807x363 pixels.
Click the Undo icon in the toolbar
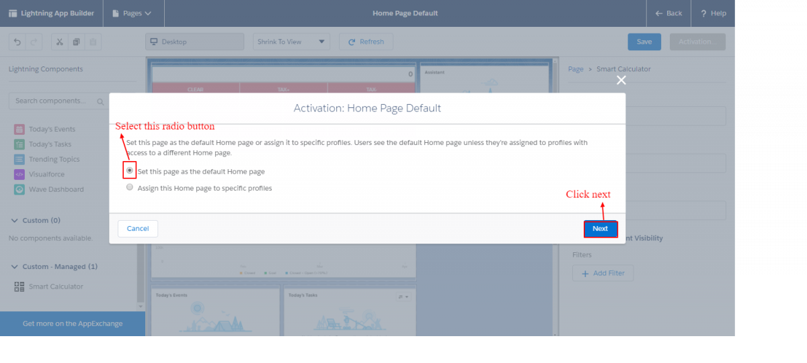[17, 42]
